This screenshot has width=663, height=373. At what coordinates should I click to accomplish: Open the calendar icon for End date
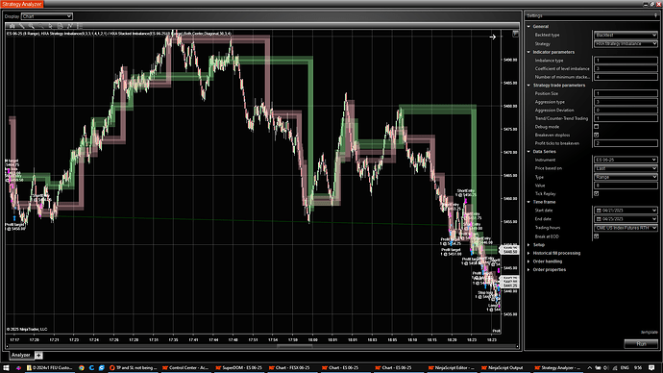pyautogui.click(x=599, y=219)
